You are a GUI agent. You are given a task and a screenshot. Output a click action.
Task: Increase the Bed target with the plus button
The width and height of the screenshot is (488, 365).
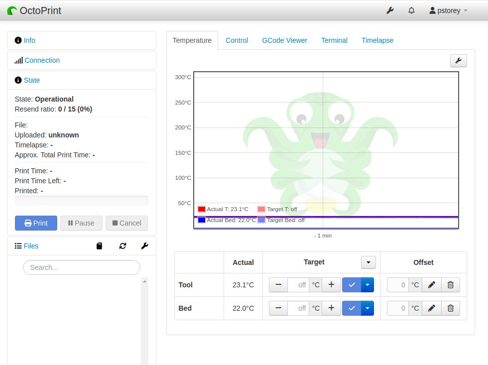pyautogui.click(x=331, y=308)
